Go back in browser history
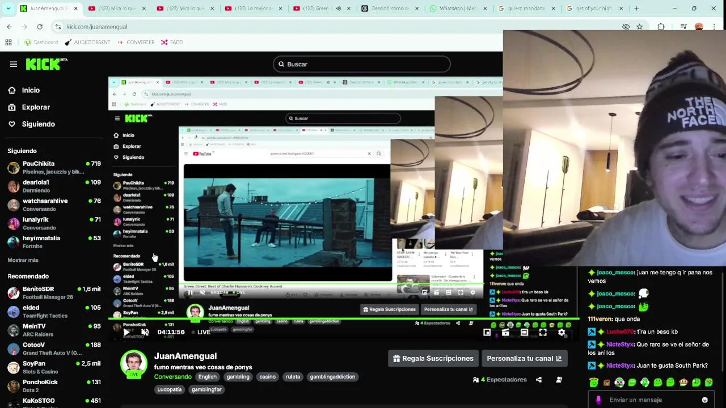 [x=9, y=27]
